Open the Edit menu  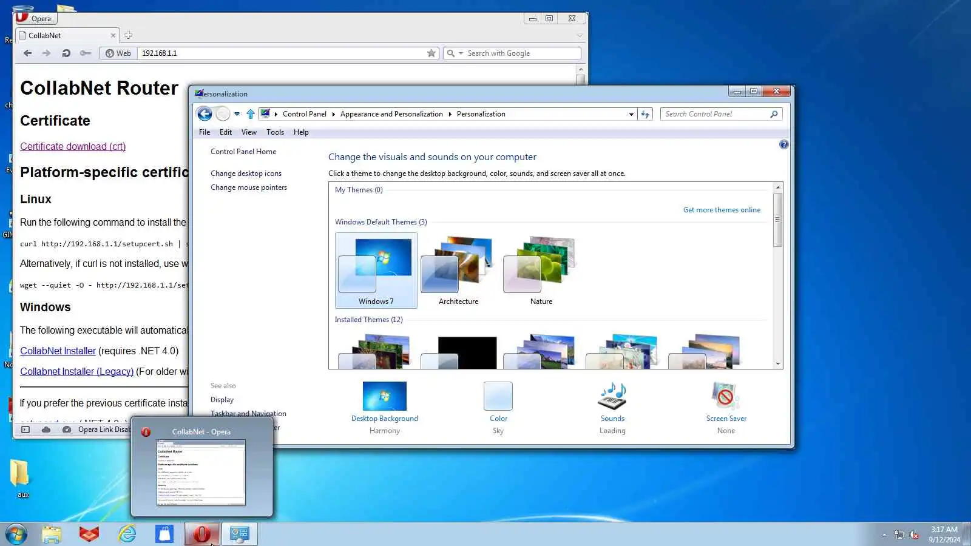coord(226,132)
